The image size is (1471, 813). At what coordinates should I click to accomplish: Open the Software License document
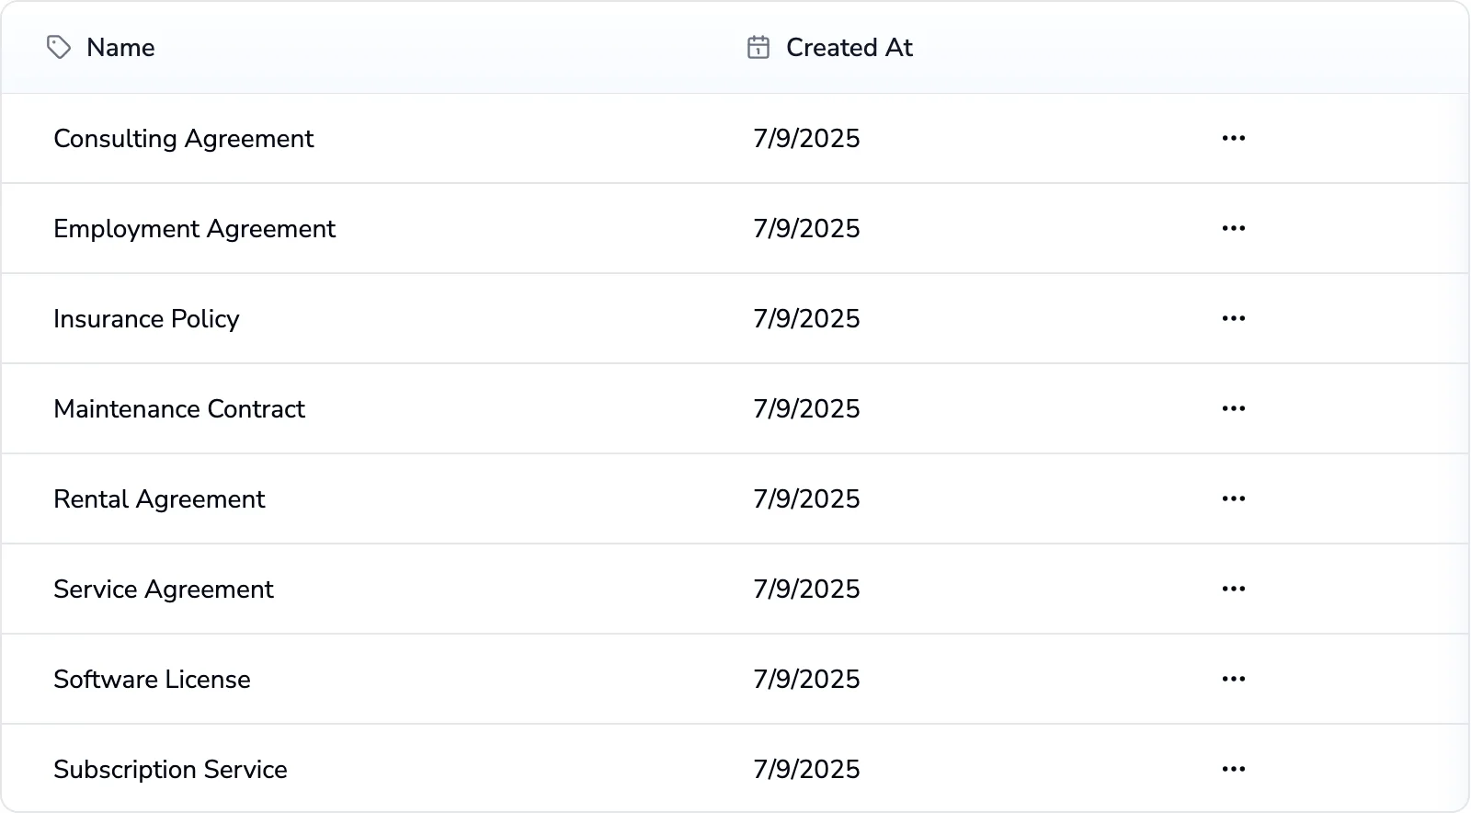click(x=153, y=680)
